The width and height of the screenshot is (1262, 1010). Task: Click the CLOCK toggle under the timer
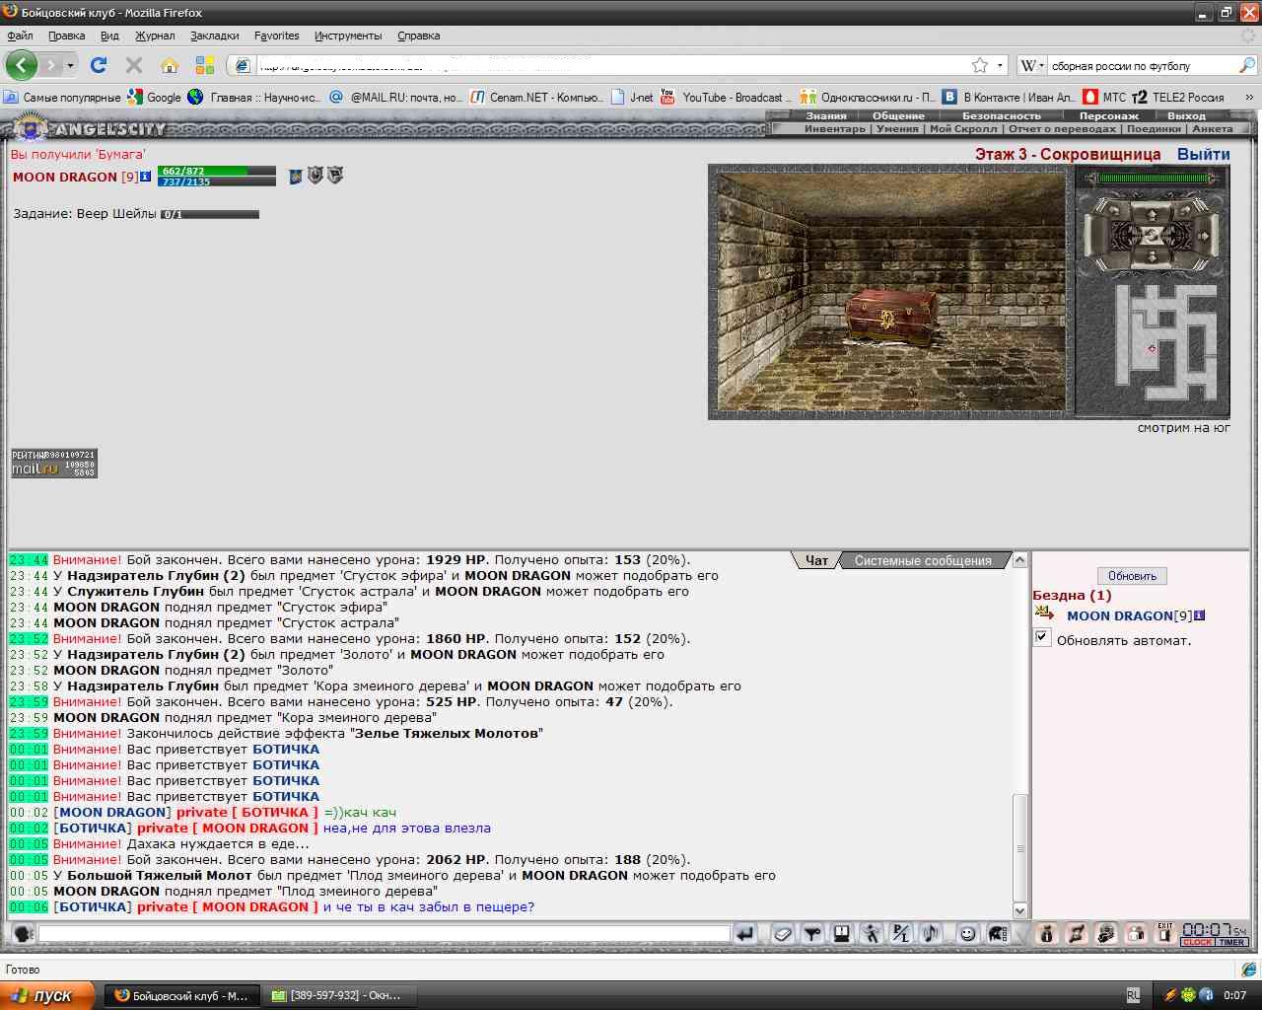point(1197,942)
